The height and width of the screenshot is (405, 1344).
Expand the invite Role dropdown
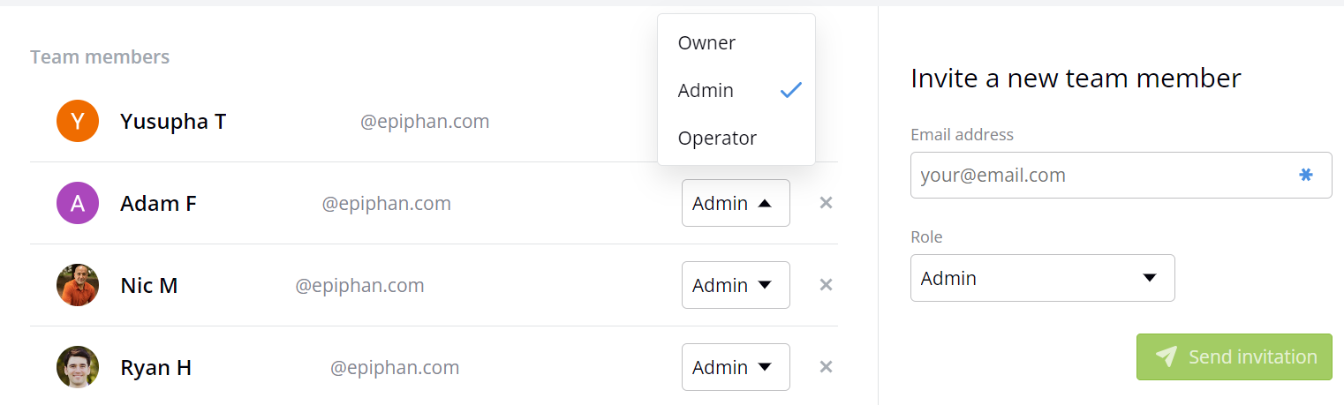point(1042,278)
